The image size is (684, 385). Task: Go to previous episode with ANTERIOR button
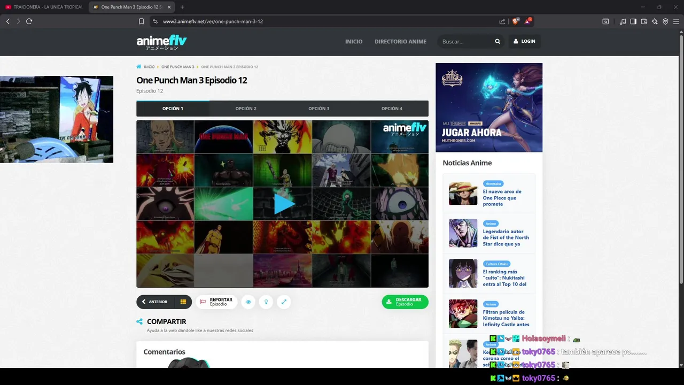click(x=155, y=302)
